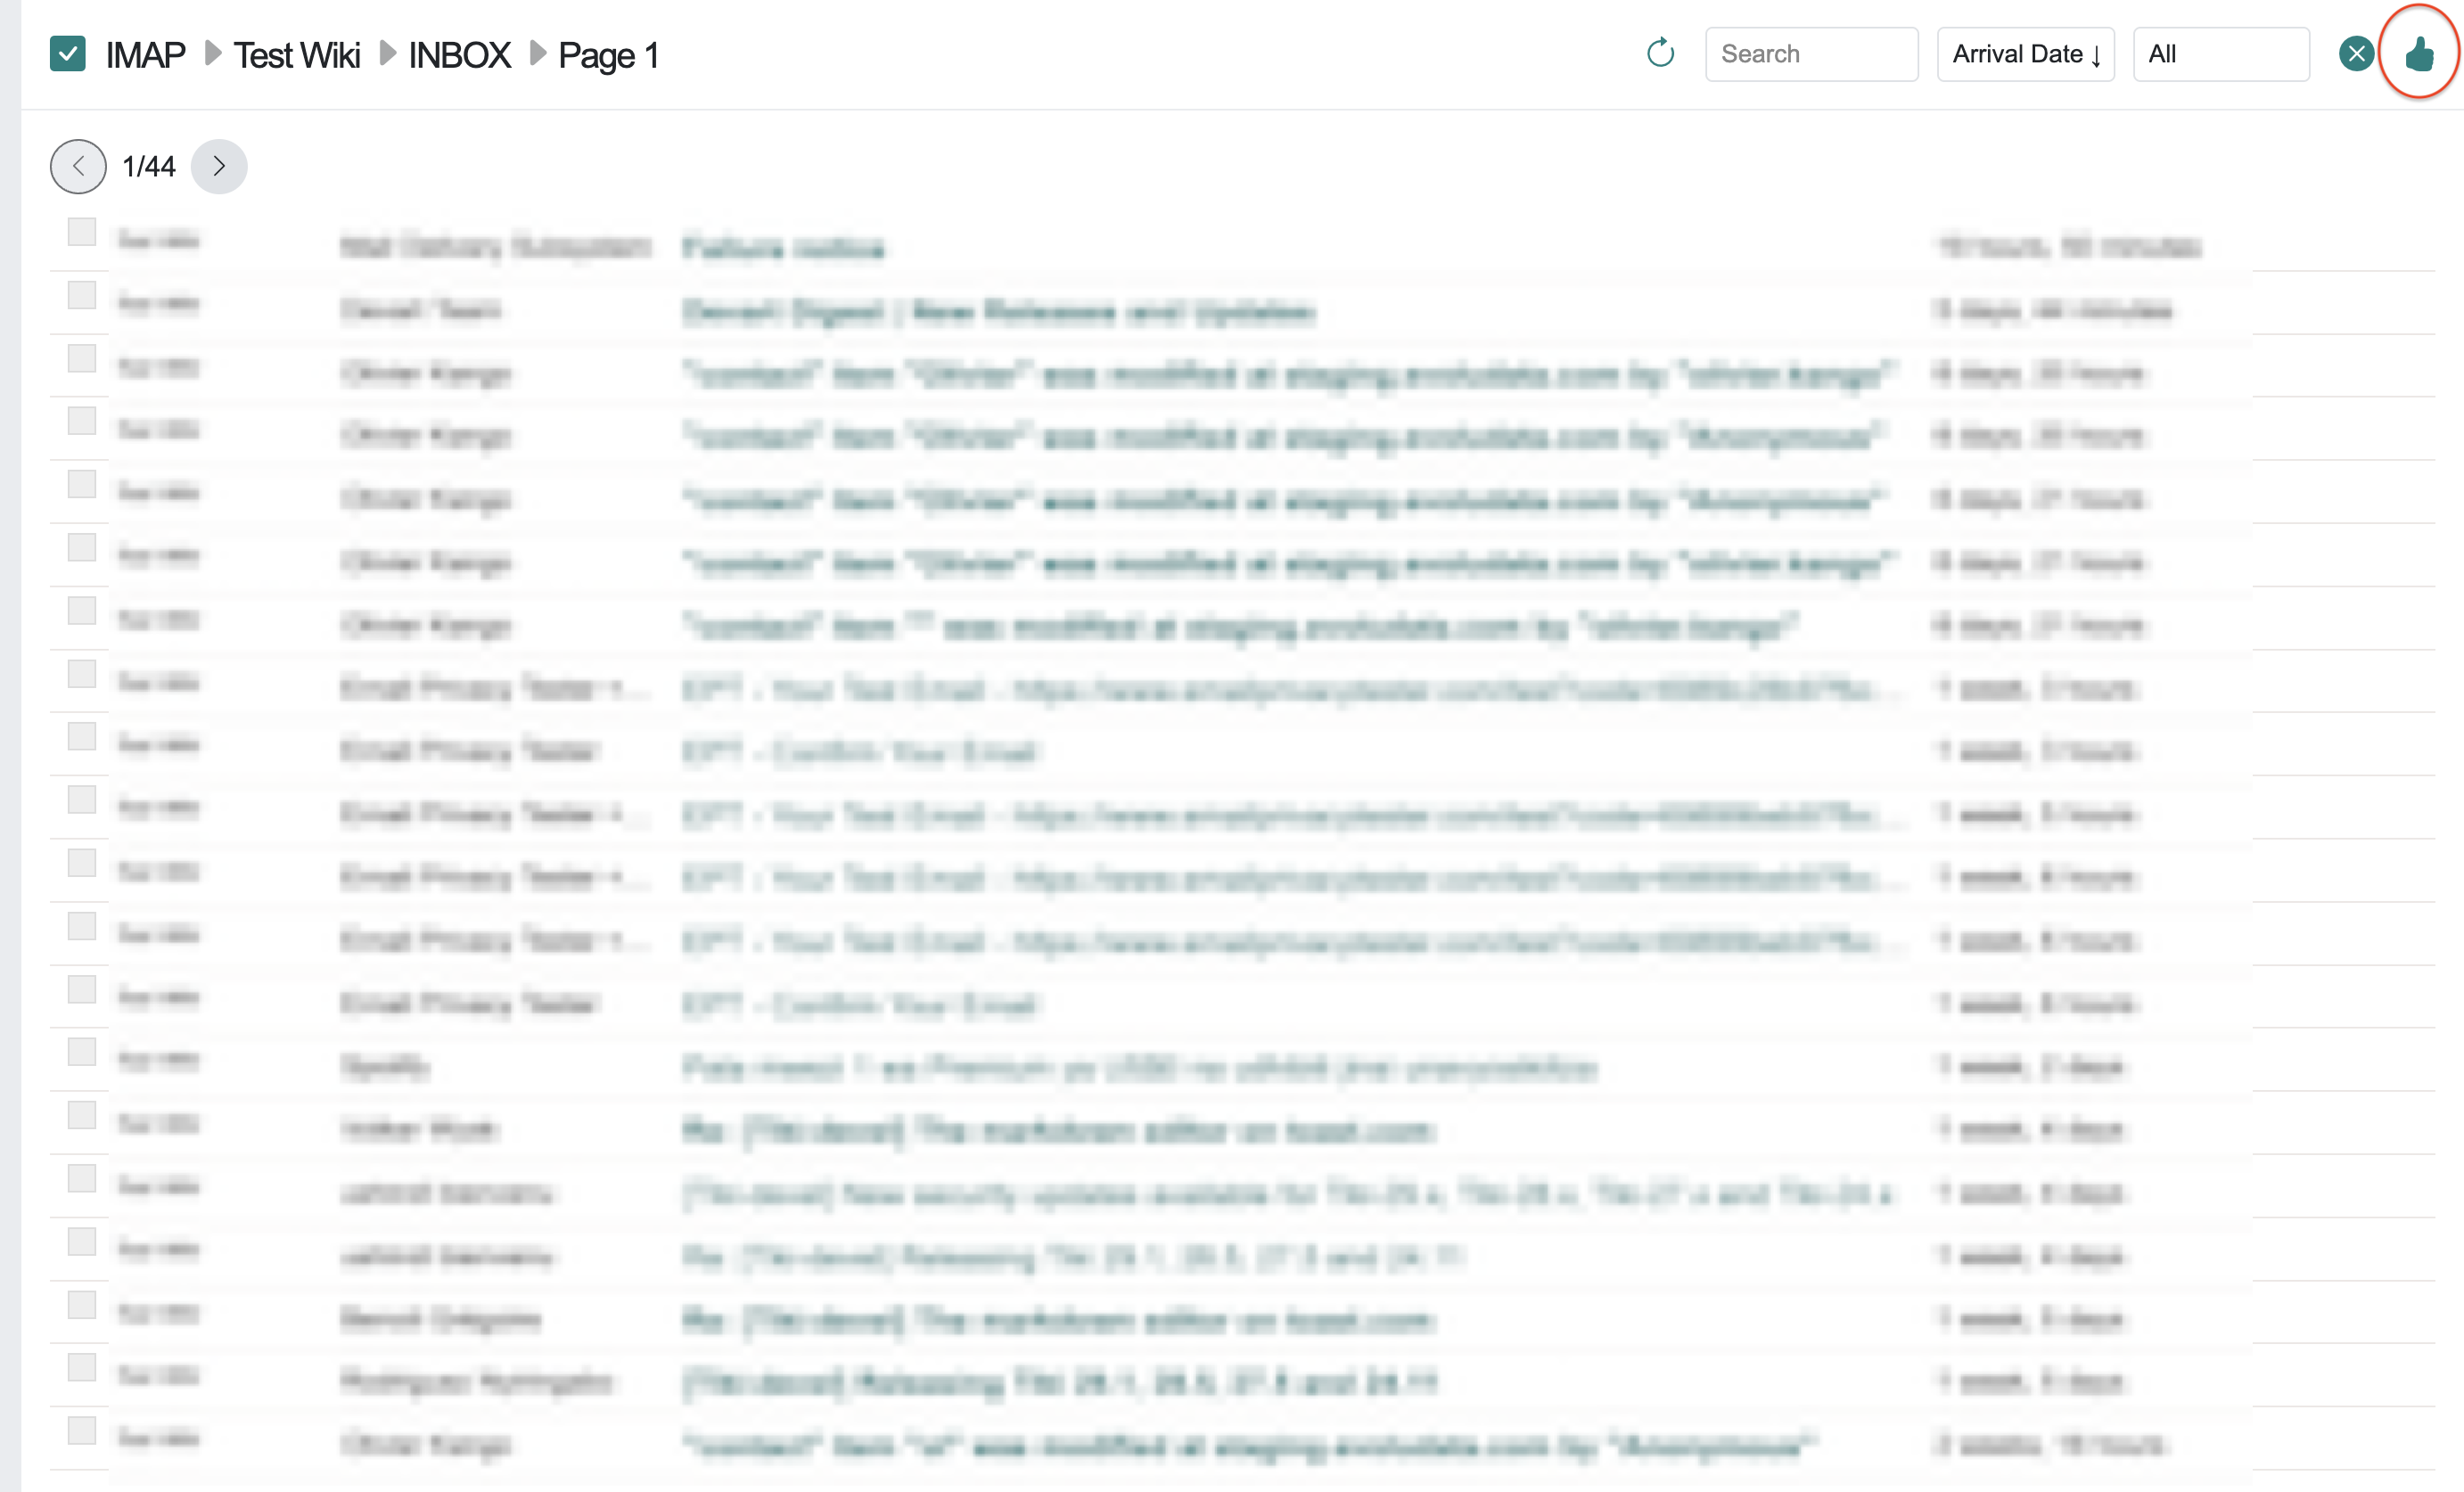
Task: Toggle the select-all checkbox beside IMAP
Action: [68, 54]
